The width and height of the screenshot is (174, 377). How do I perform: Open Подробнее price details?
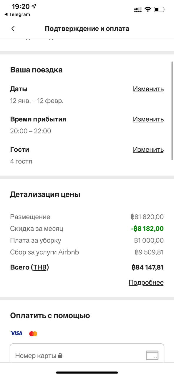coord(146,282)
